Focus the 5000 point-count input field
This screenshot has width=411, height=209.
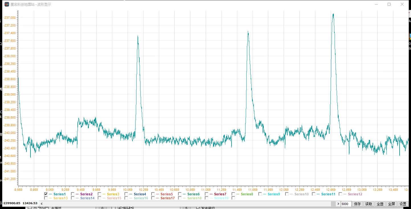[346, 204]
